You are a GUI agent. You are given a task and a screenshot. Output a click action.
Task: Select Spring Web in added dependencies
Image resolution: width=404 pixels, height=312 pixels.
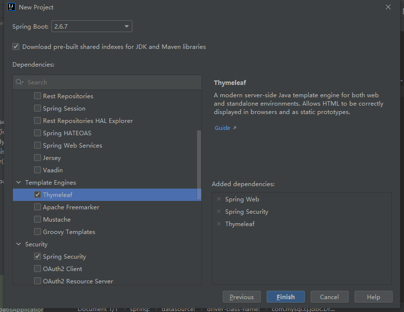click(242, 199)
